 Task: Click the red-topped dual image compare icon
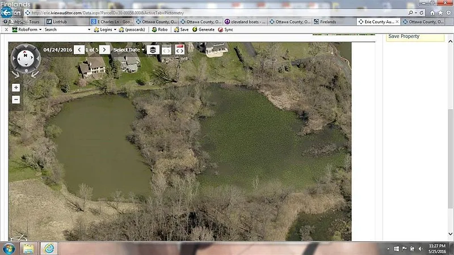pos(180,50)
